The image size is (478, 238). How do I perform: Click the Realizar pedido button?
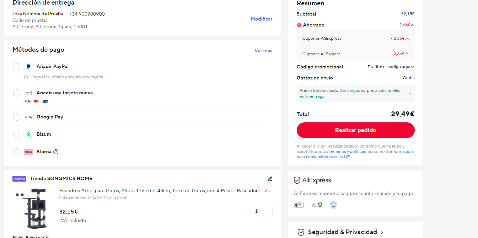point(356,130)
